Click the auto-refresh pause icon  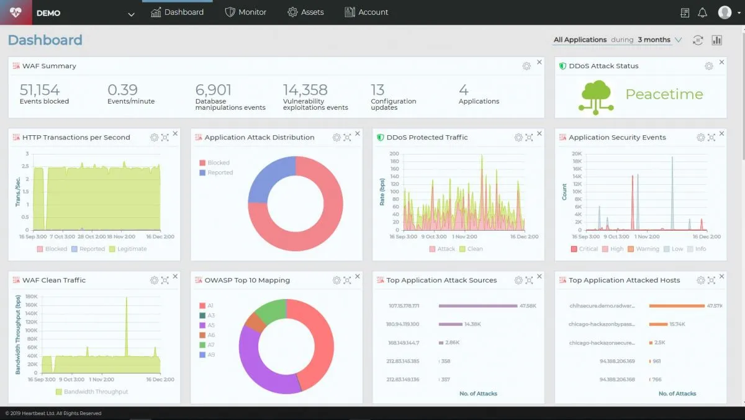698,40
